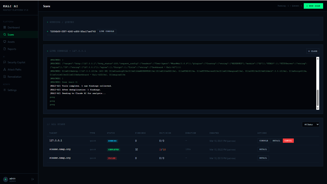The width and height of the screenshot is (327, 184).
Task: Click the Settings gear icon
Action: 5,90
